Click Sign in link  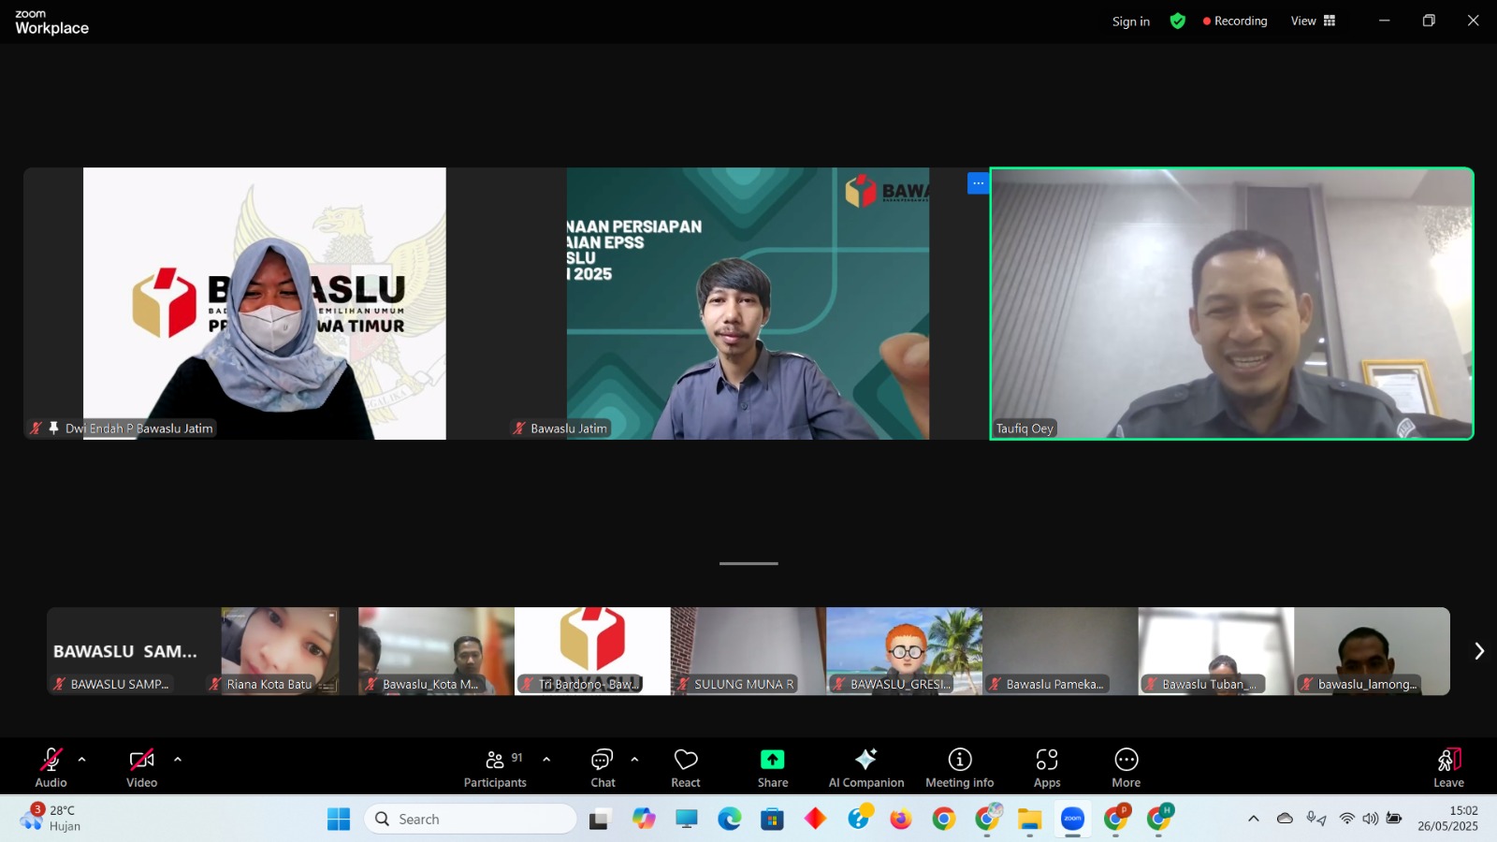1130,22
